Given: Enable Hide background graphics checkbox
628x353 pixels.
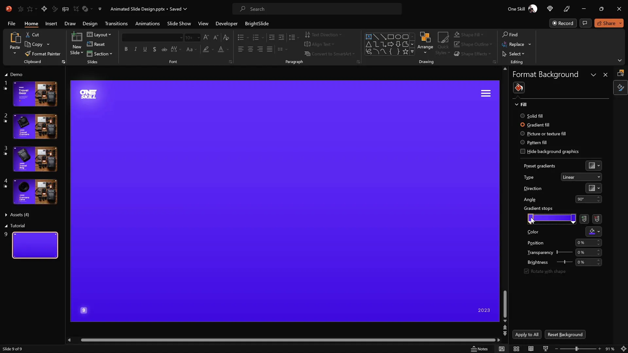Looking at the screenshot, I should tap(523, 151).
